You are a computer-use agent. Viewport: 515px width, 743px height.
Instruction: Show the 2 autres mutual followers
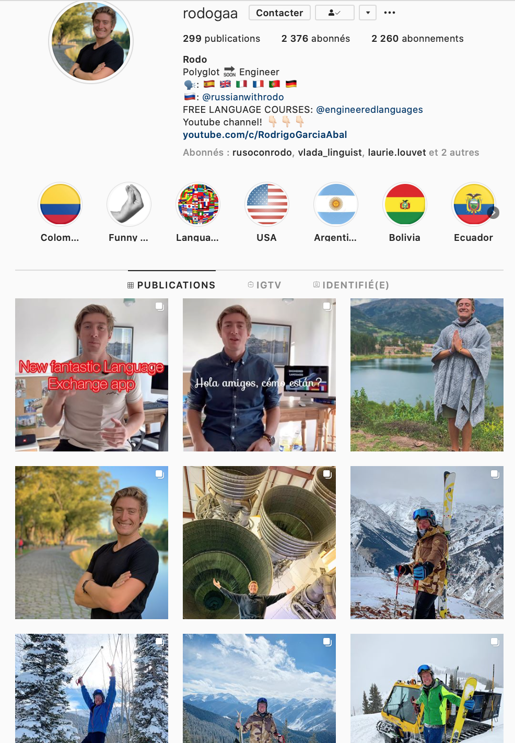(460, 153)
